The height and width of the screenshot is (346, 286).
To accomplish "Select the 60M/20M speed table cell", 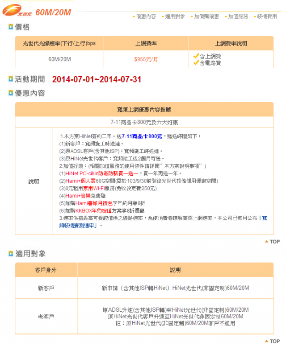I will pos(59,59).
